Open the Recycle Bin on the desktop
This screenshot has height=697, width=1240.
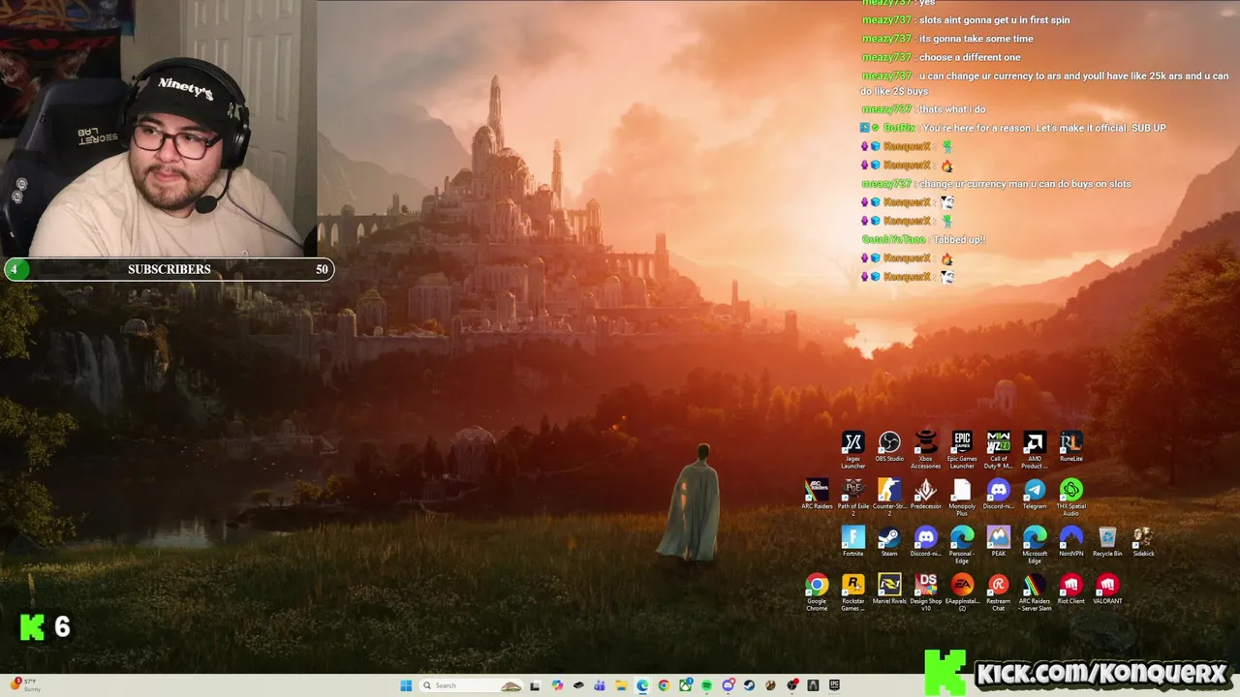(x=1107, y=541)
